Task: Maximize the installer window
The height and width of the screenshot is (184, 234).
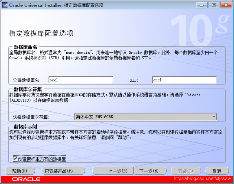Action: 214,5
